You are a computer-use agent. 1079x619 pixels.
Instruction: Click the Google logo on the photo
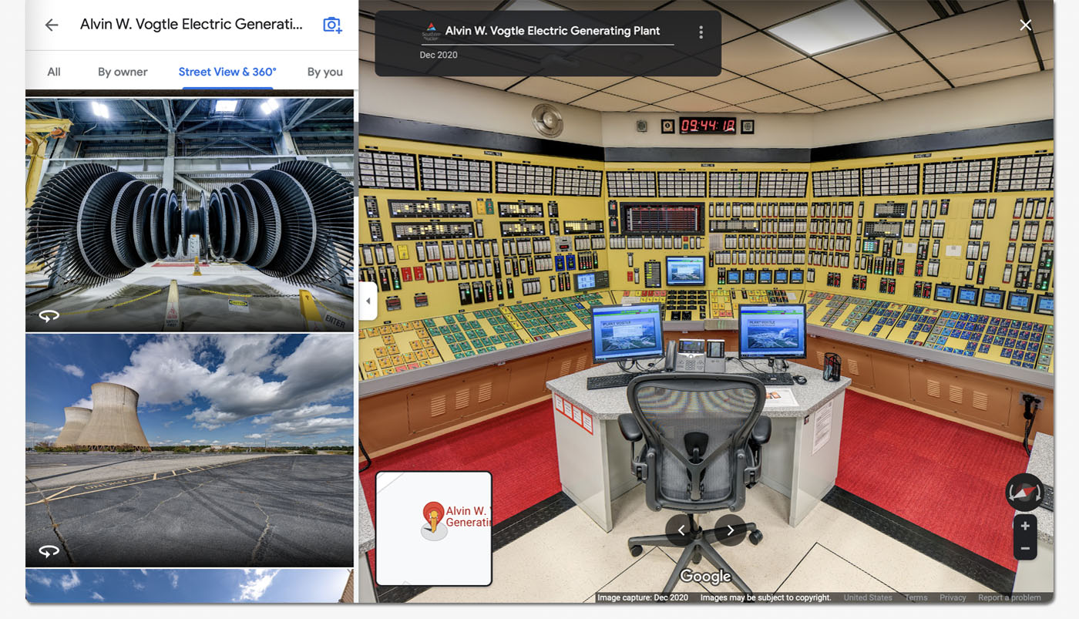[x=705, y=577]
